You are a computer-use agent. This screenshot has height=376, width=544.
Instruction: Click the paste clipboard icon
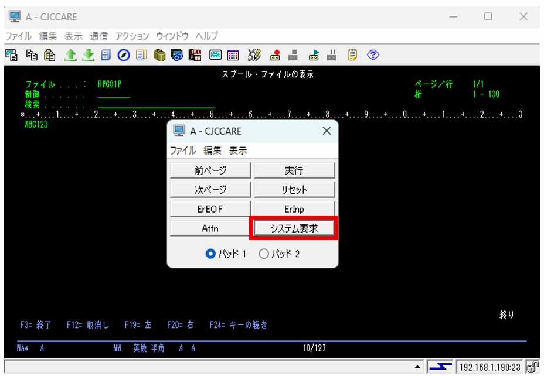click(x=50, y=55)
